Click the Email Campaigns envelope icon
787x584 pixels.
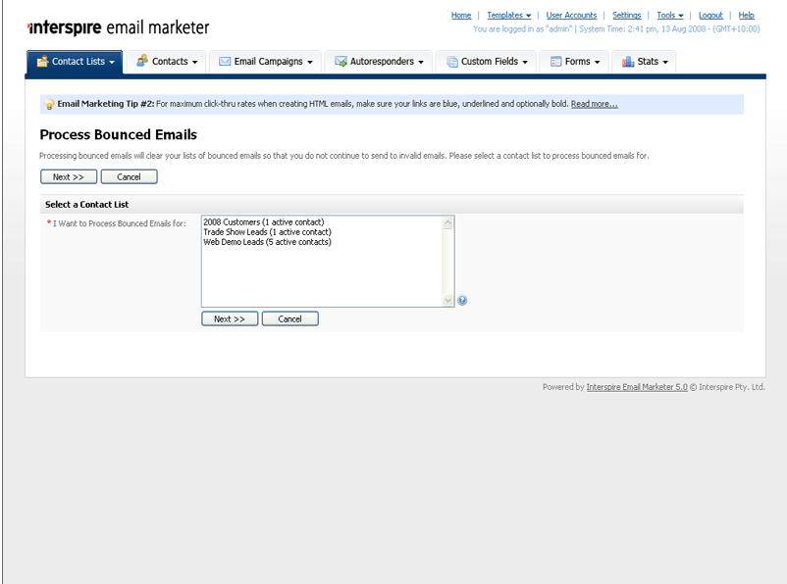225,61
